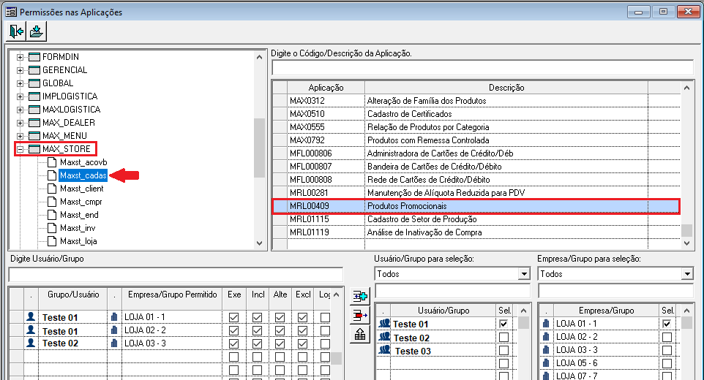Screen dimensions: 704x380
Task: Click permissions grid scrollbar up arrow
Action: (x=336, y=294)
